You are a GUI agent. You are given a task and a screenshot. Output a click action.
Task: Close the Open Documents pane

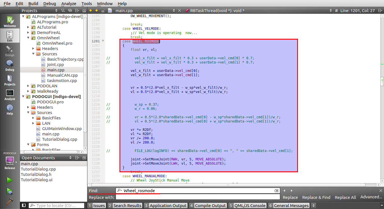coord(84,158)
